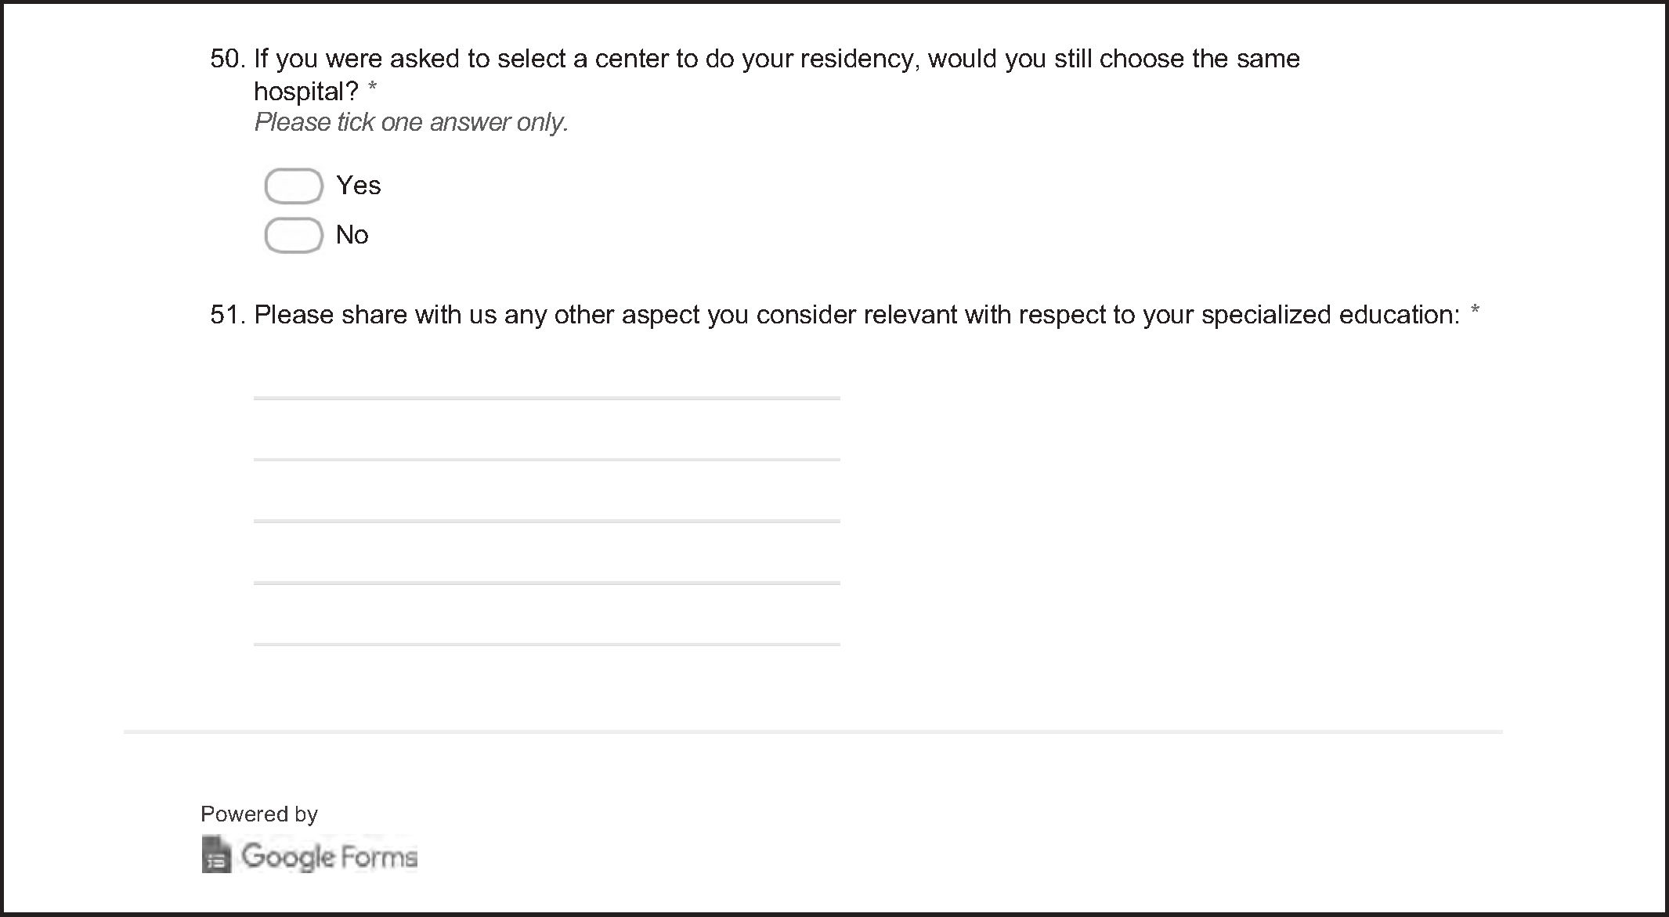Click the residency hospital question text
The height and width of the screenshot is (917, 1669).
point(775,59)
